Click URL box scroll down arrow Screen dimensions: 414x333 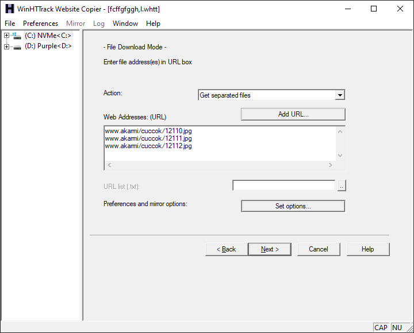click(x=340, y=156)
